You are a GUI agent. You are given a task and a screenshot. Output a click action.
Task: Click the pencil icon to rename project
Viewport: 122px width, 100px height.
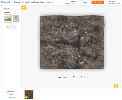pos(53,2)
